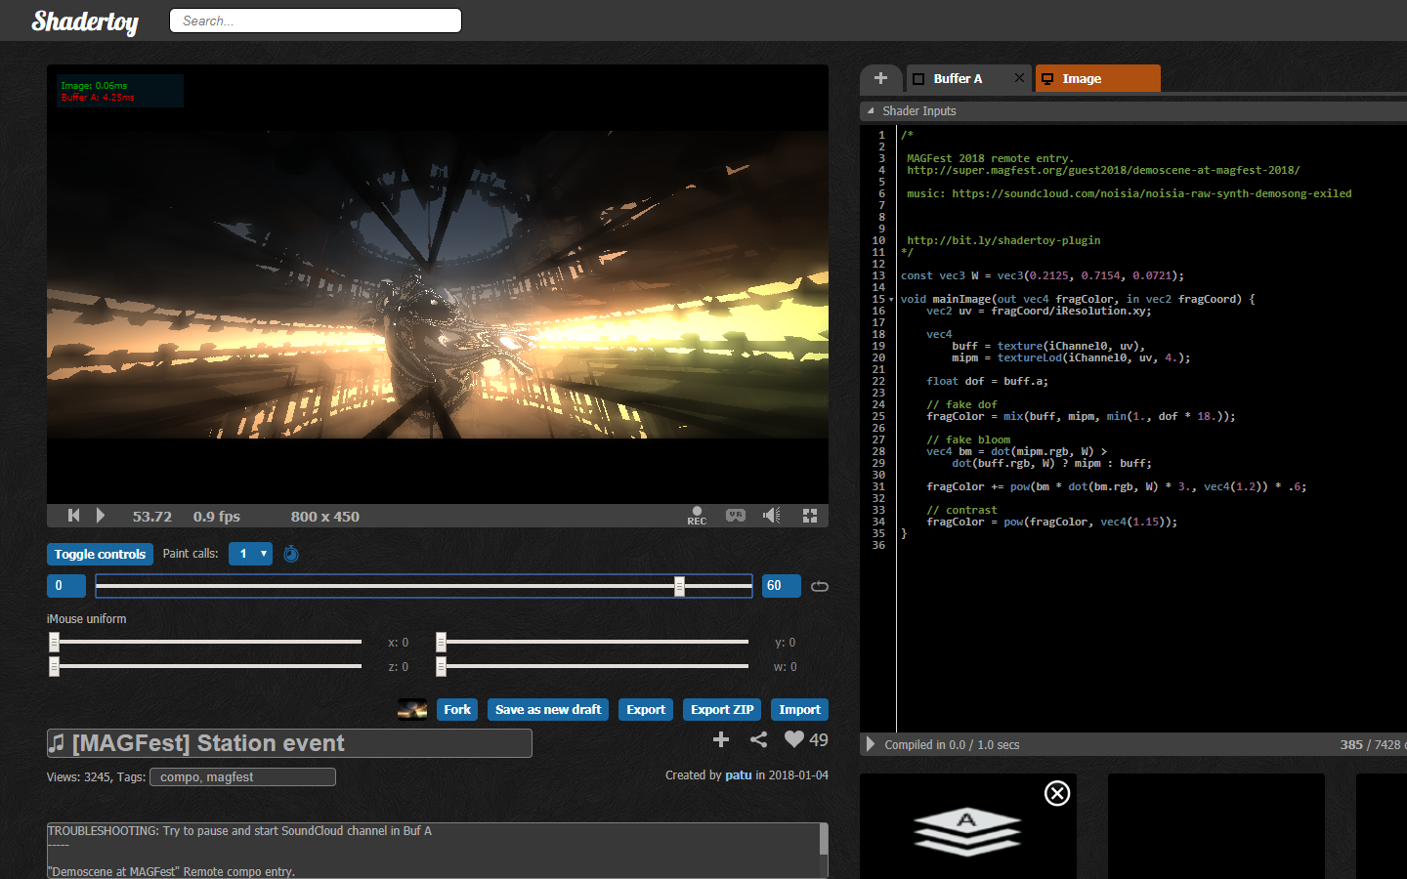Like the shader with heart icon
Image resolution: width=1407 pixels, height=879 pixels.
coord(794,739)
